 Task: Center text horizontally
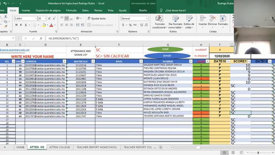click(67, 25)
